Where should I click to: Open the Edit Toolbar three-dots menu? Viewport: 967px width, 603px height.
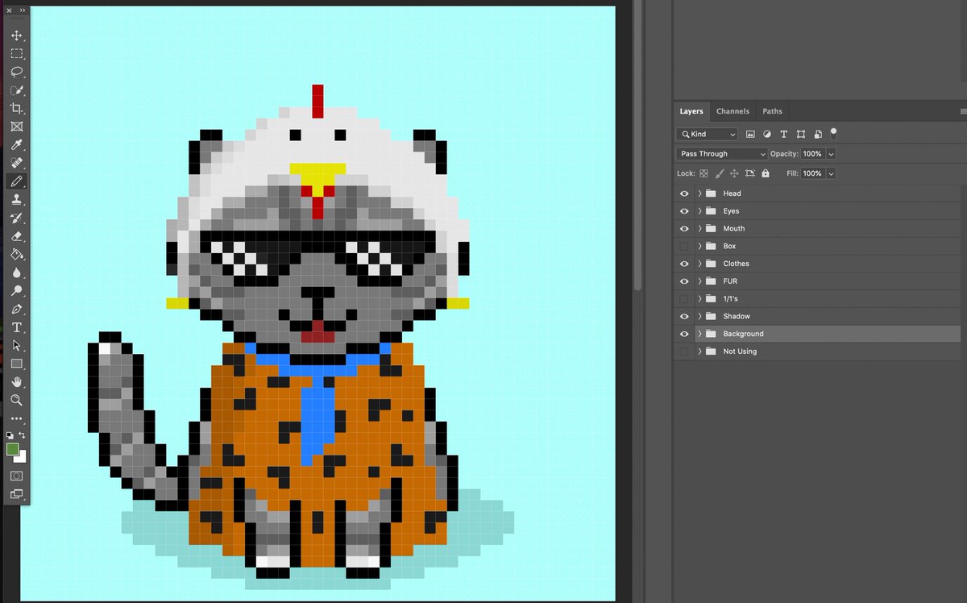[16, 418]
